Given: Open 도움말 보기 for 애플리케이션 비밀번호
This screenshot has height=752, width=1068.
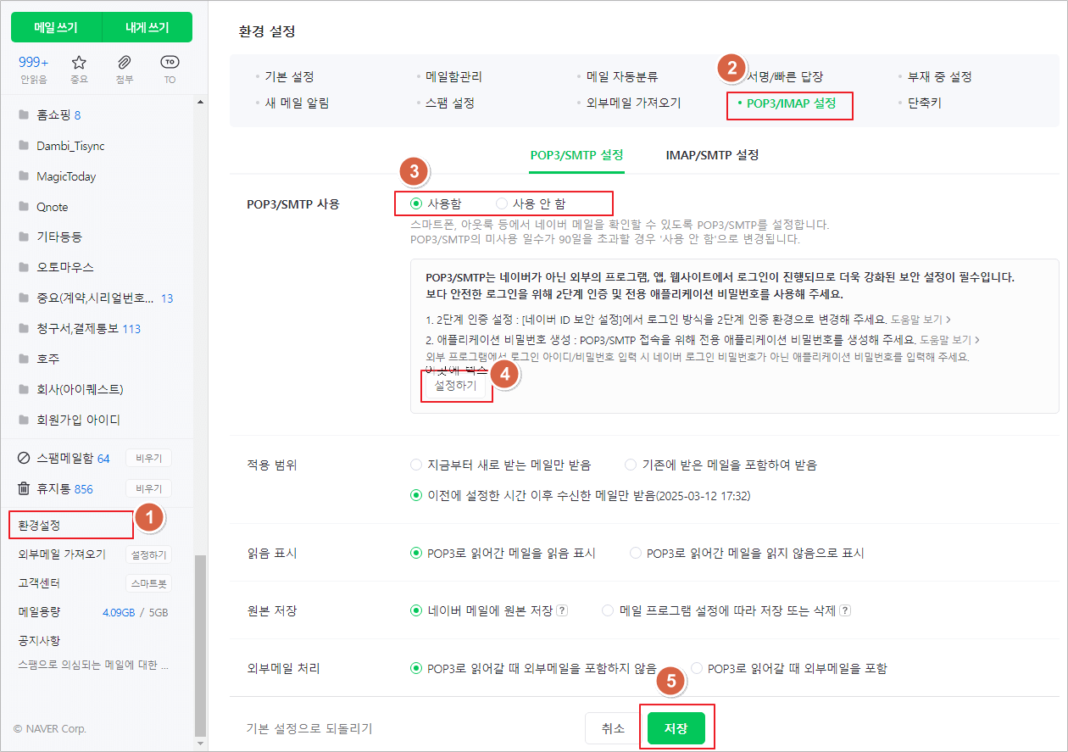Looking at the screenshot, I should click(949, 338).
